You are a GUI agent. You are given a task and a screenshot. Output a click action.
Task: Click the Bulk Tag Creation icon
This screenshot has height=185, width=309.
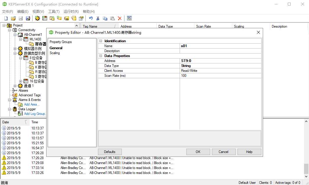point(67,18)
